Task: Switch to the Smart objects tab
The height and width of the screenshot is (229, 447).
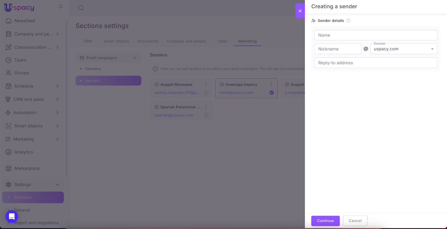Action: pyautogui.click(x=116, y=41)
